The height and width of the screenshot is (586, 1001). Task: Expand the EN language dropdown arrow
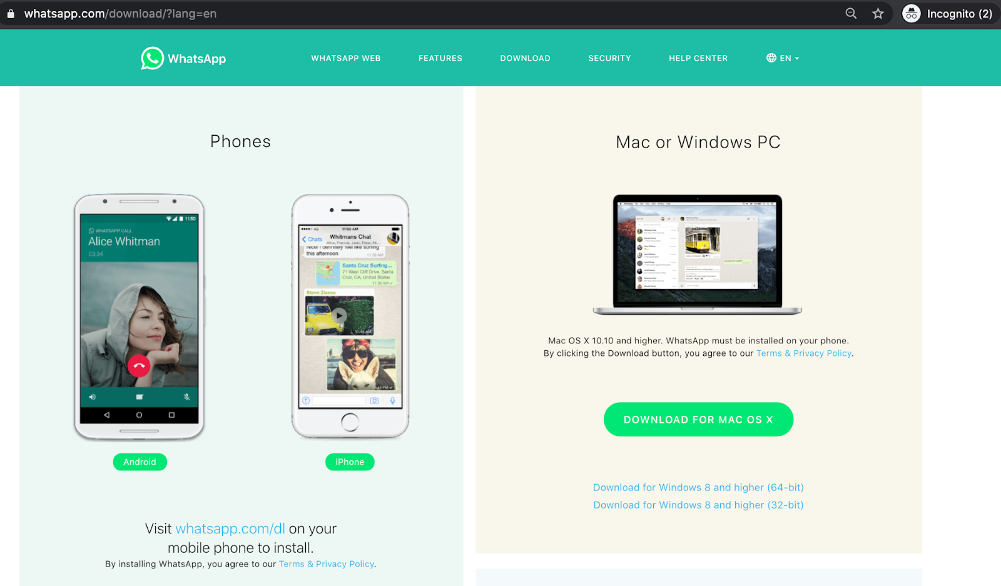pos(797,59)
